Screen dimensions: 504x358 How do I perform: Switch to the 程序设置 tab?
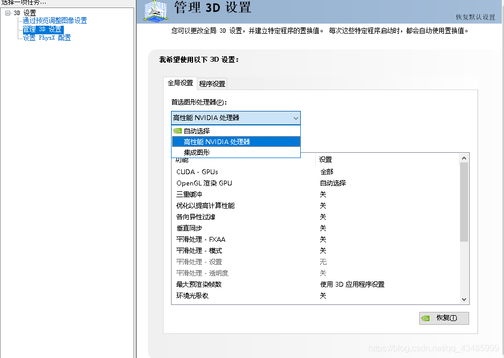pos(212,84)
